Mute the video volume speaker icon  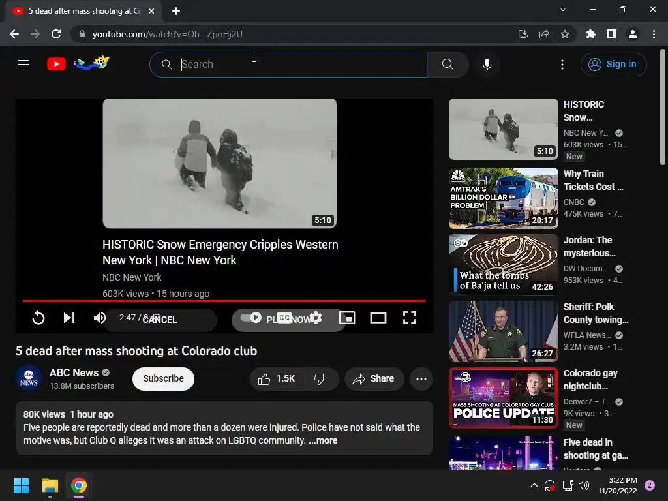100,318
